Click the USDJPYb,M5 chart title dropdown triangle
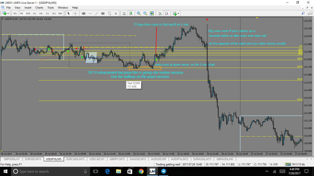The image size is (314, 176). tap(2, 19)
